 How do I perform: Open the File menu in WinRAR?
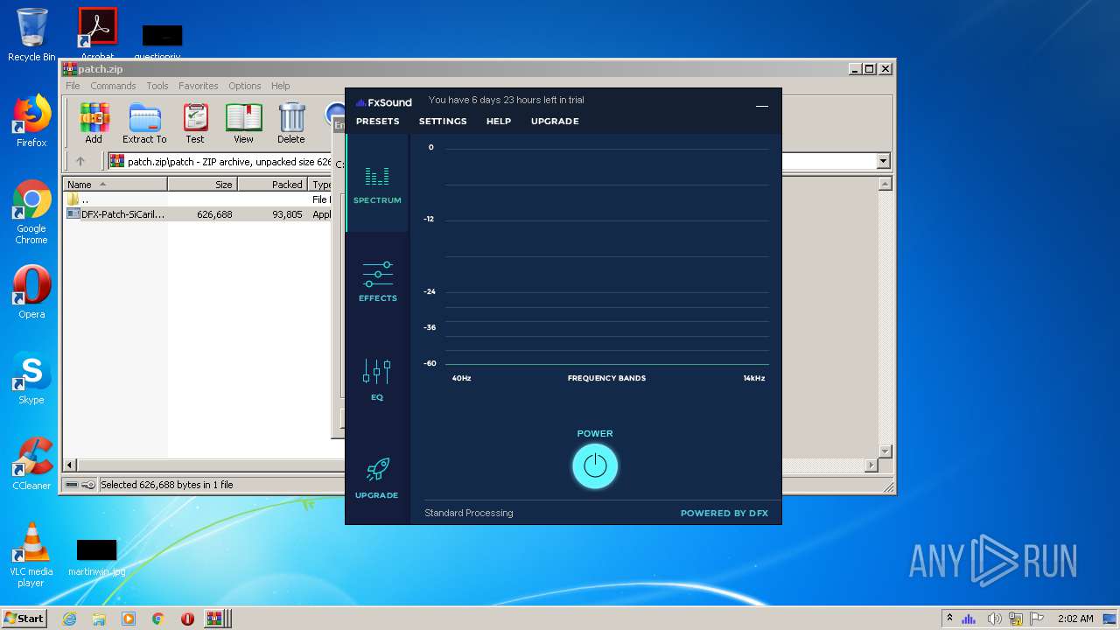coord(73,86)
